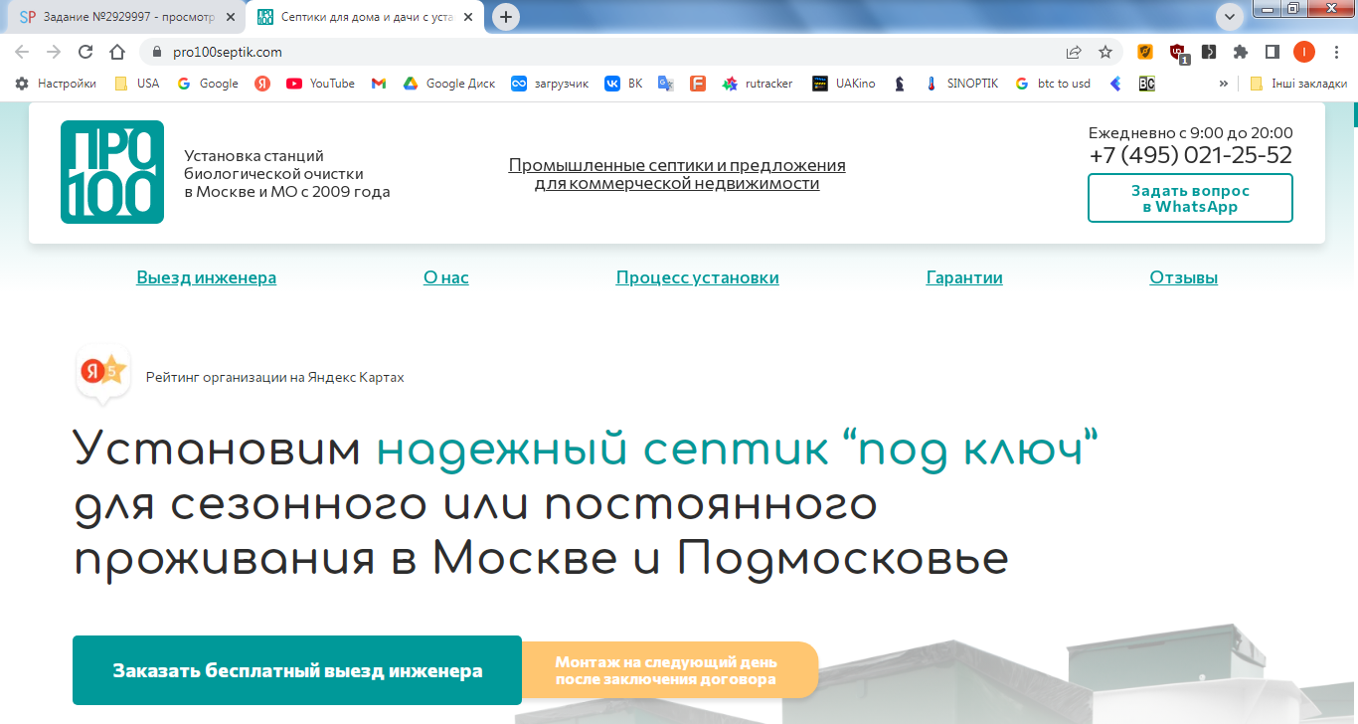Screen dimensions: 1358x724
Task: Expand the tab search chevron
Action: click(x=1230, y=16)
